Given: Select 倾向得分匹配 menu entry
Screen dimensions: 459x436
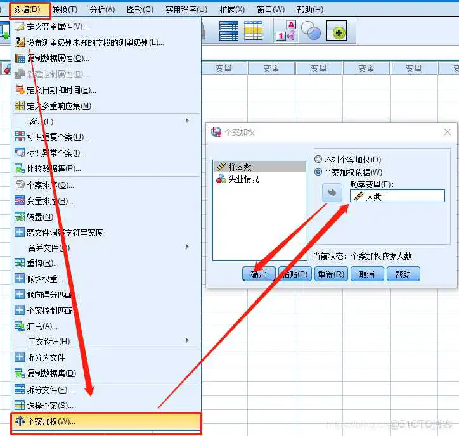Looking at the screenshot, I should coord(107,295).
